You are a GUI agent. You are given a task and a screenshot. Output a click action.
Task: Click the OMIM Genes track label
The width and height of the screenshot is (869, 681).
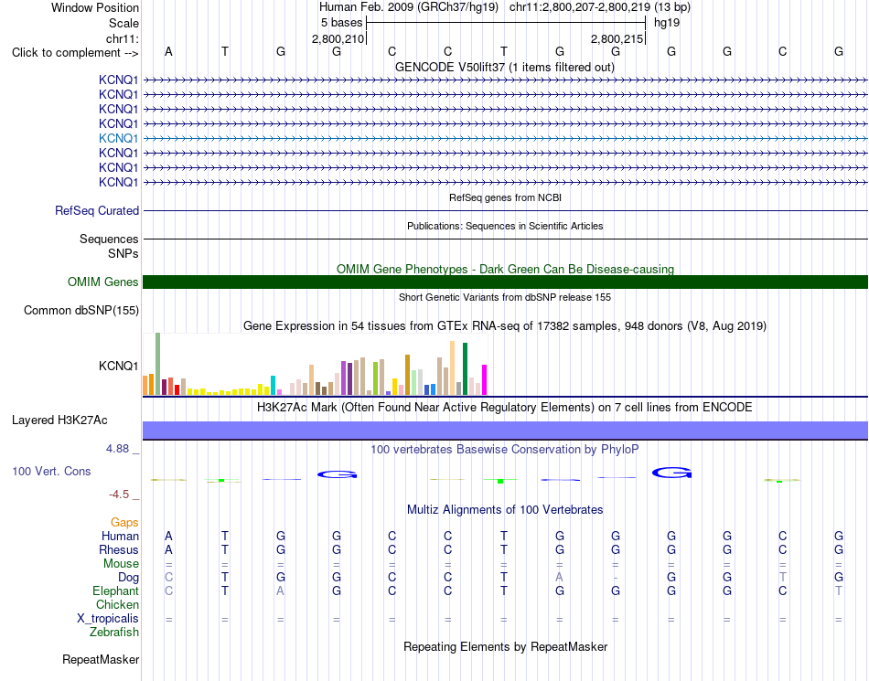point(102,282)
